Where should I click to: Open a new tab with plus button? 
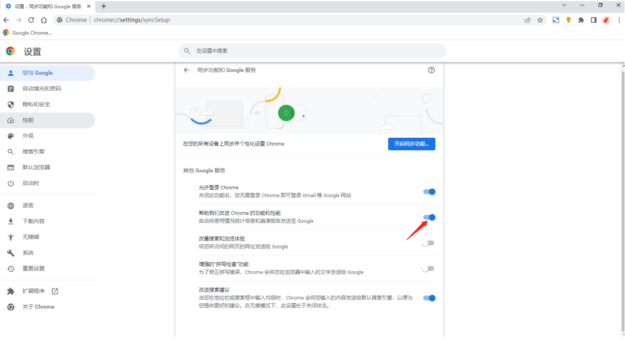click(x=103, y=6)
